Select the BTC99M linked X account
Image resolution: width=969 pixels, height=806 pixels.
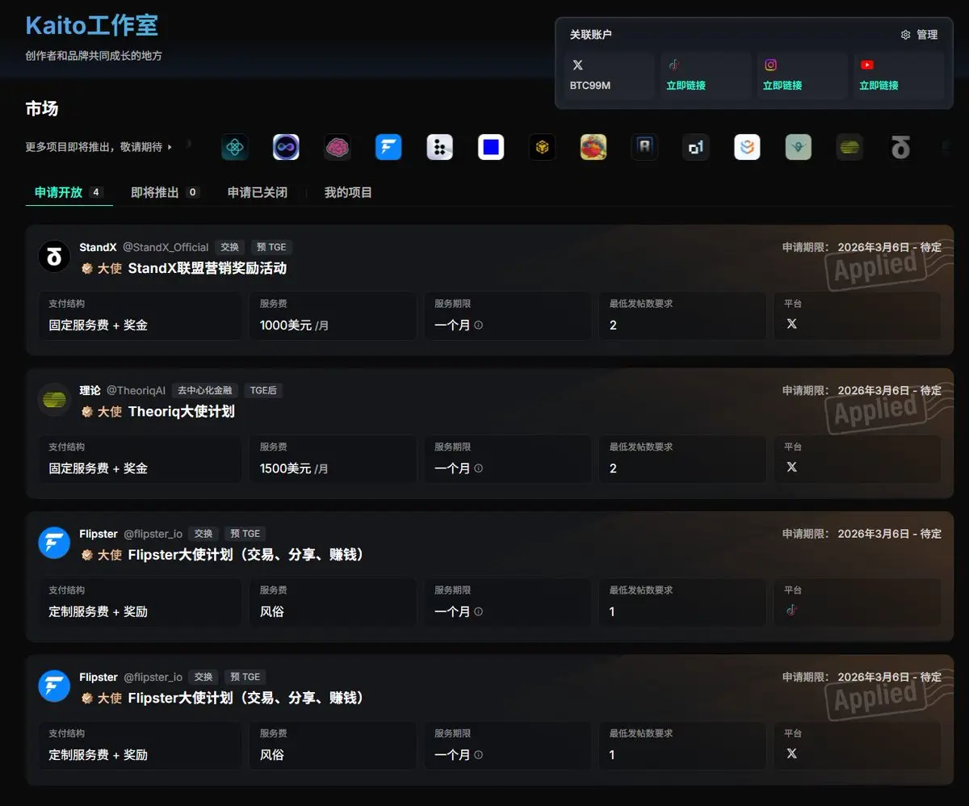click(609, 76)
